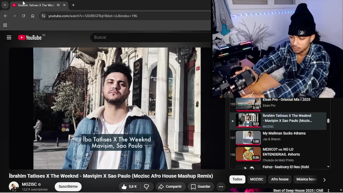Click Chulada de Maíz Prieto channel name
This screenshot has height=193, width=343.
point(278,160)
